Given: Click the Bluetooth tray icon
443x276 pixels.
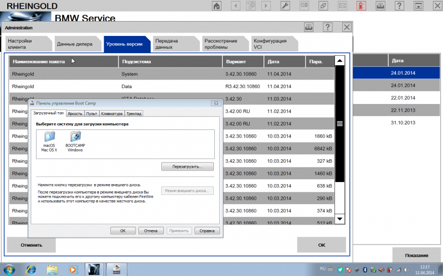Looking at the screenshot, I should tap(365, 270).
